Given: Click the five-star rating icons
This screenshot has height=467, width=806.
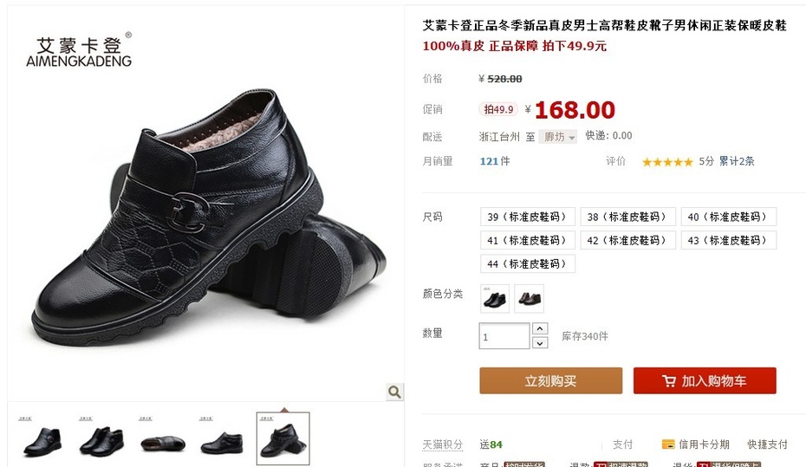Looking at the screenshot, I should pyautogui.click(x=667, y=162).
